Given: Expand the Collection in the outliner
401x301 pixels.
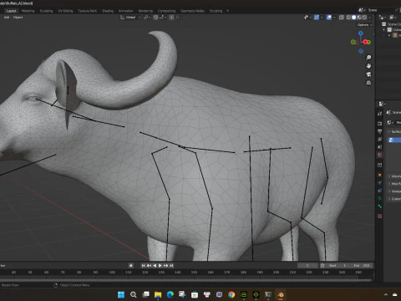Looking at the screenshot, I should (384, 30).
